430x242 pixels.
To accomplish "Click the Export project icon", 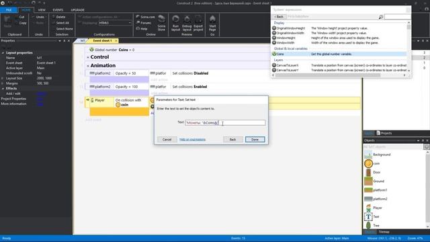I will coord(198,24).
